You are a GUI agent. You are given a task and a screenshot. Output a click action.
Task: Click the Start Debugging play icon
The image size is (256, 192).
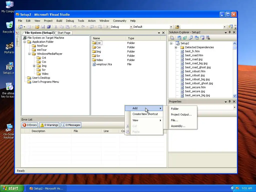pyautogui.click(x=107, y=27)
